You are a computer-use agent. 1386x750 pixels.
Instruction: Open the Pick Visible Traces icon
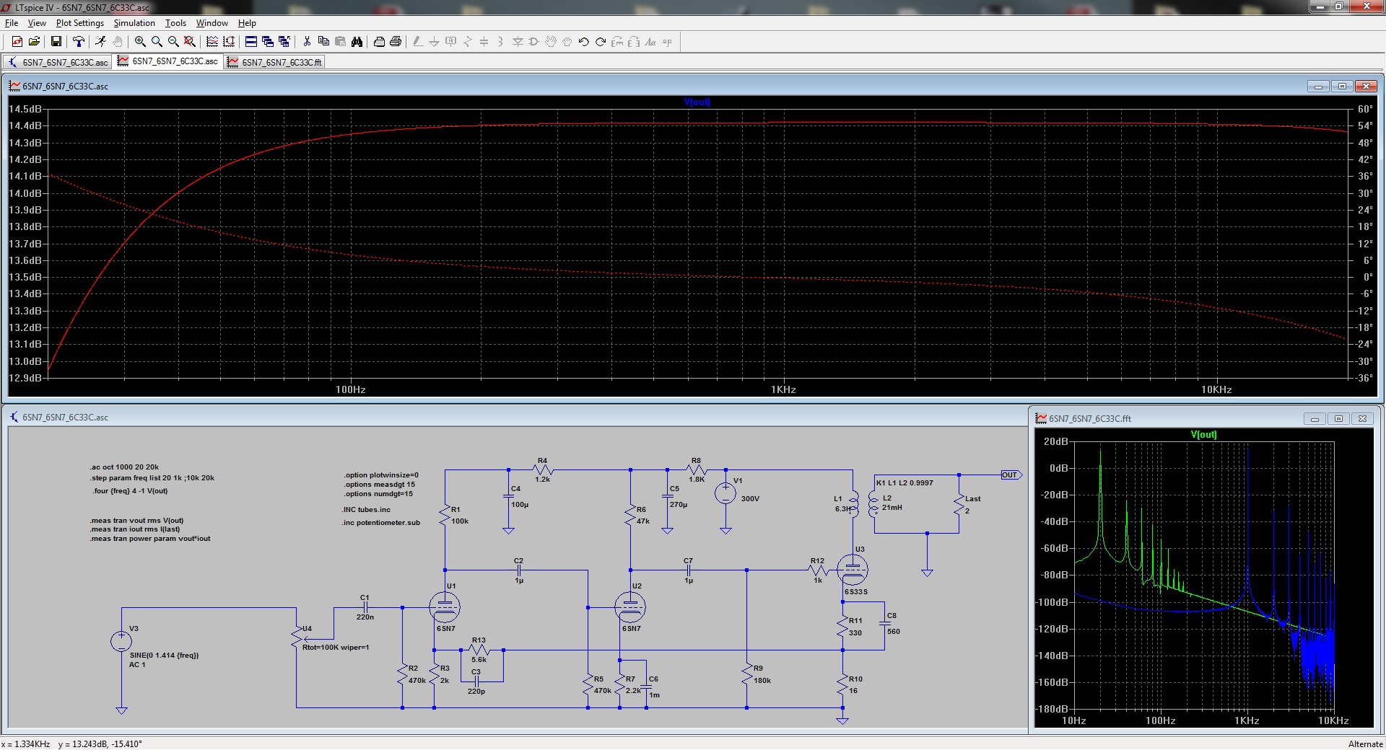click(212, 42)
